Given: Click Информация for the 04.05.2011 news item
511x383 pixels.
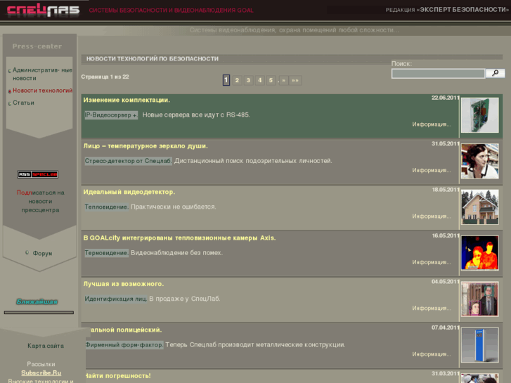Looking at the screenshot, I should click(x=432, y=308).
